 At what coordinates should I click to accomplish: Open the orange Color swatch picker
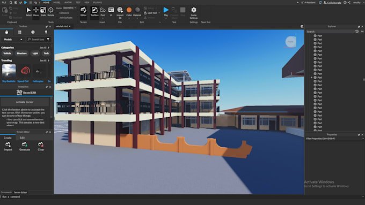[129, 10]
